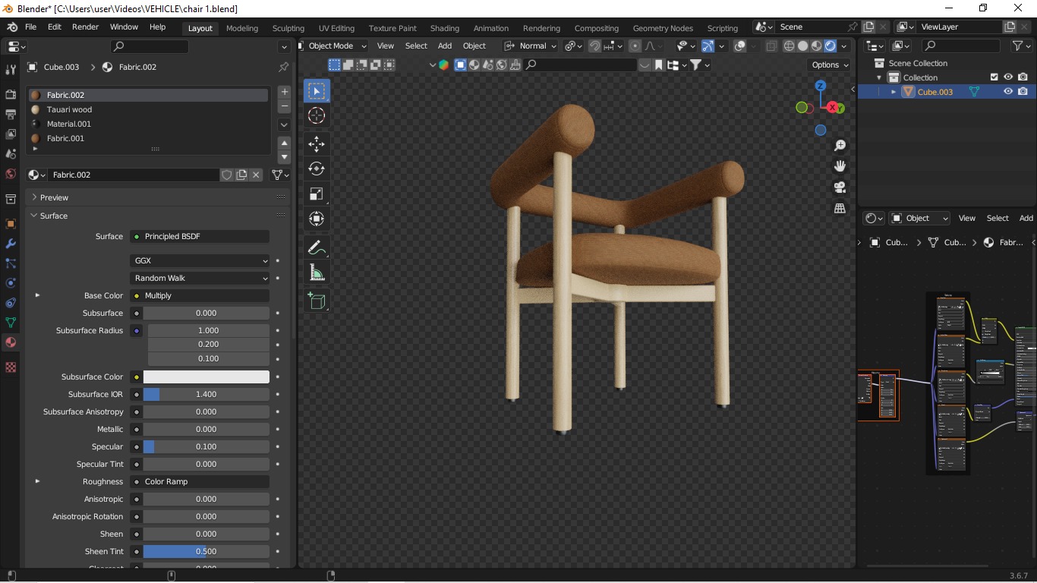1037x583 pixels.
Task: Switch to the Geometry Nodes workspace tab
Action: 663,28
